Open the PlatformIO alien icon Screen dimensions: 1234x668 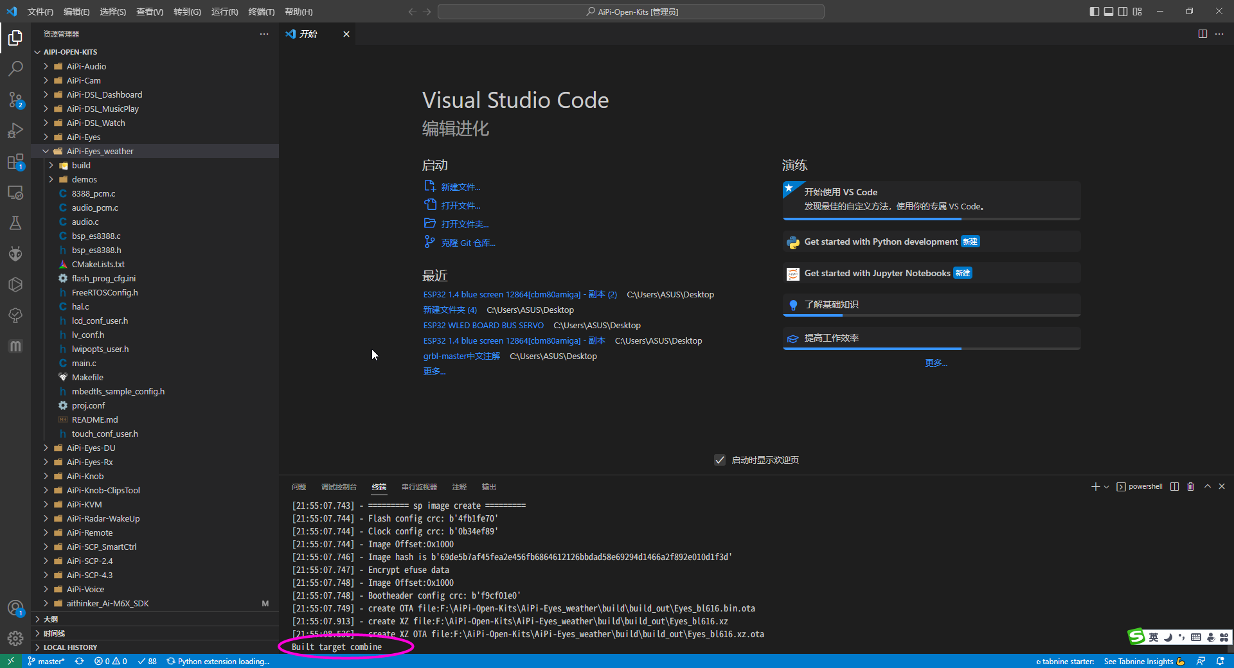[x=15, y=254]
